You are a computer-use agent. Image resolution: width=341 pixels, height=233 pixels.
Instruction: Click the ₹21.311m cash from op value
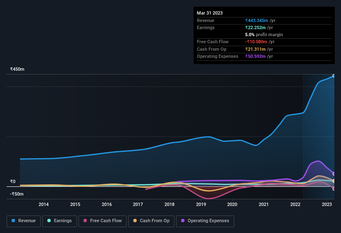click(x=255, y=49)
